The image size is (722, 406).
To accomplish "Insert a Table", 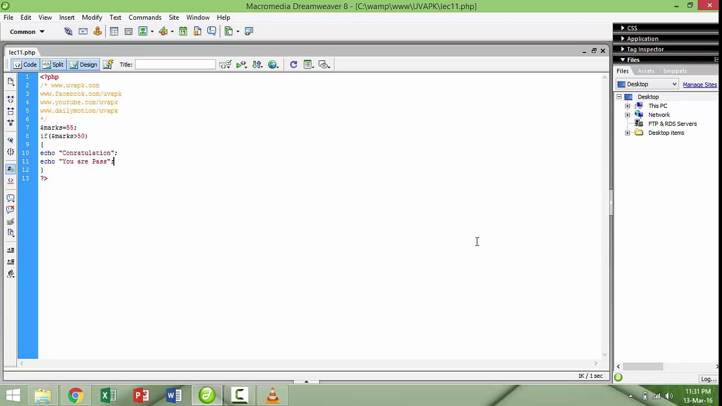I will coord(114,32).
